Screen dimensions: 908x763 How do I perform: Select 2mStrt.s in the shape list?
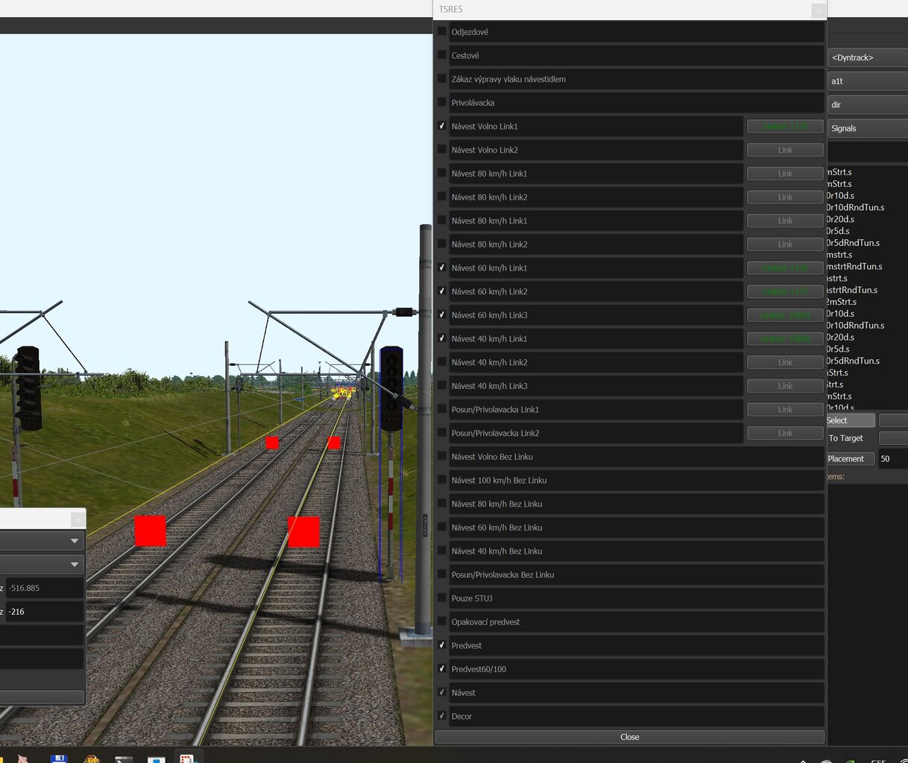click(x=842, y=302)
